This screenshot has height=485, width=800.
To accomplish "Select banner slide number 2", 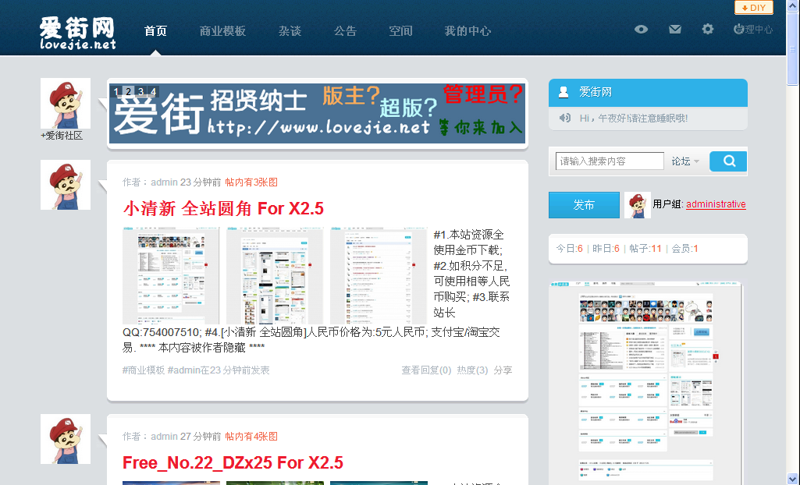I will pos(128,91).
